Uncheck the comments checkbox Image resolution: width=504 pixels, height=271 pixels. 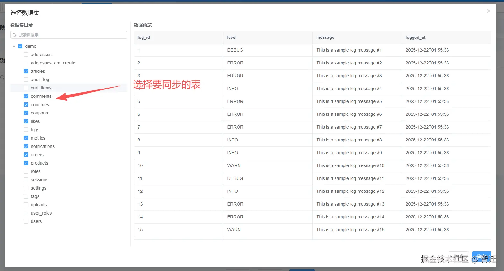[x=26, y=96]
